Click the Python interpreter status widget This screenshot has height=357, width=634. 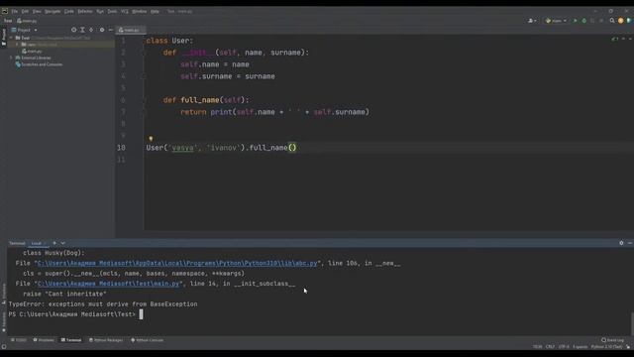(606, 347)
